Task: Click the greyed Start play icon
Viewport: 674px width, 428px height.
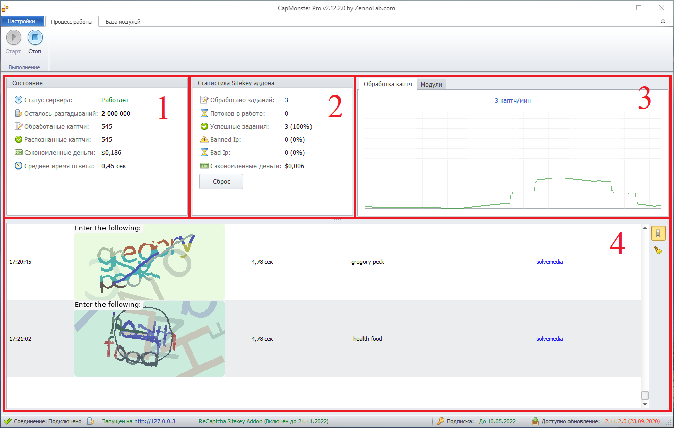Action: point(13,38)
